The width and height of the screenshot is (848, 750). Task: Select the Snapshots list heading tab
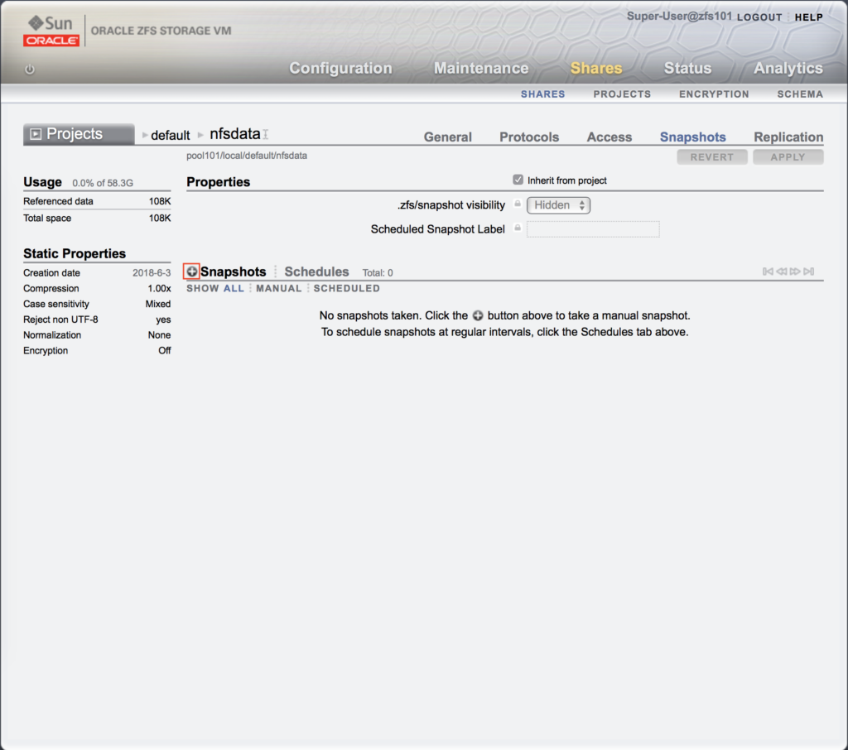(x=233, y=272)
